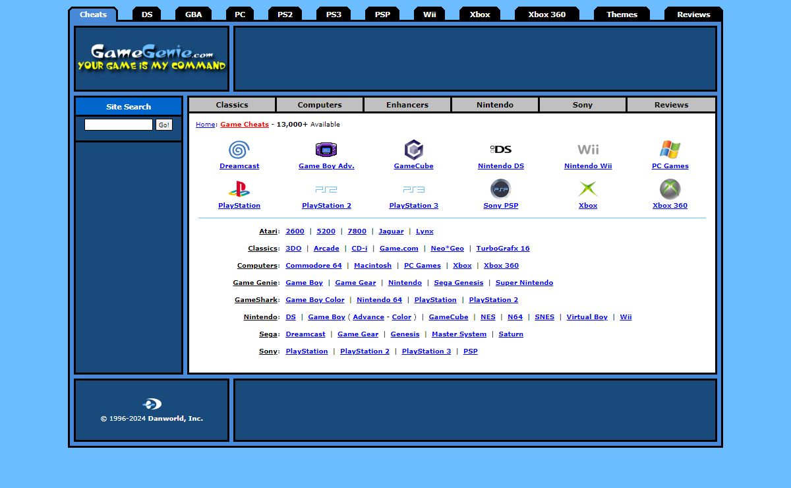
Task: Follow the GameShark category label link
Action: (x=256, y=300)
